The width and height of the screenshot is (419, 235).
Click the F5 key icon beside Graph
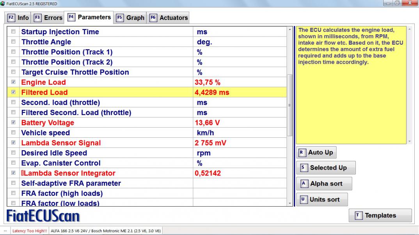click(120, 18)
